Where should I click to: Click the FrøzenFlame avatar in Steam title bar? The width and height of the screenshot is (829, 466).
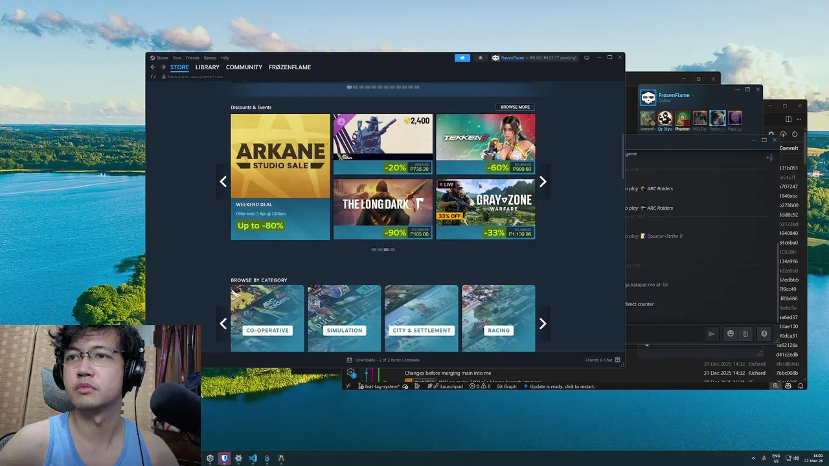click(495, 58)
